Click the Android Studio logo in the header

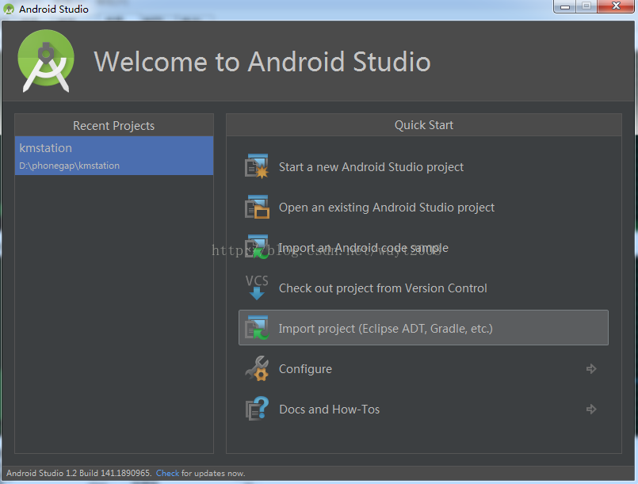[x=46, y=61]
